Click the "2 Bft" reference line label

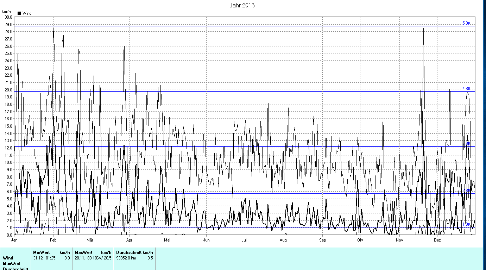[466, 191]
